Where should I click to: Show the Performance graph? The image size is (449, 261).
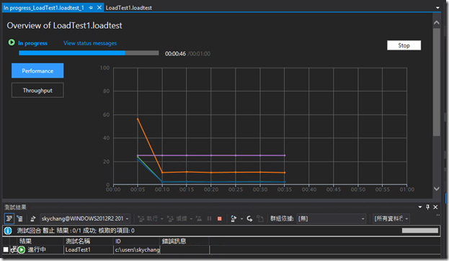coord(37,70)
